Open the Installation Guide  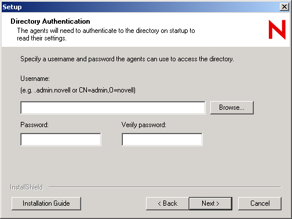point(46,203)
